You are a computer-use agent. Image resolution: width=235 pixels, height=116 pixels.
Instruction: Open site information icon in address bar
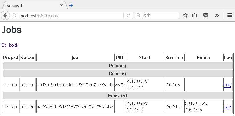tap(14, 15)
